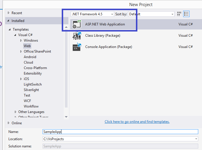Image resolution: width=202 pixels, height=150 pixels.
Task: Expand the Online section
Action: coord(9,123)
